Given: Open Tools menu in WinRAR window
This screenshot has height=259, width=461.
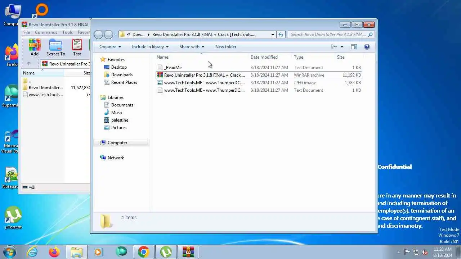Looking at the screenshot, I should click(67, 32).
